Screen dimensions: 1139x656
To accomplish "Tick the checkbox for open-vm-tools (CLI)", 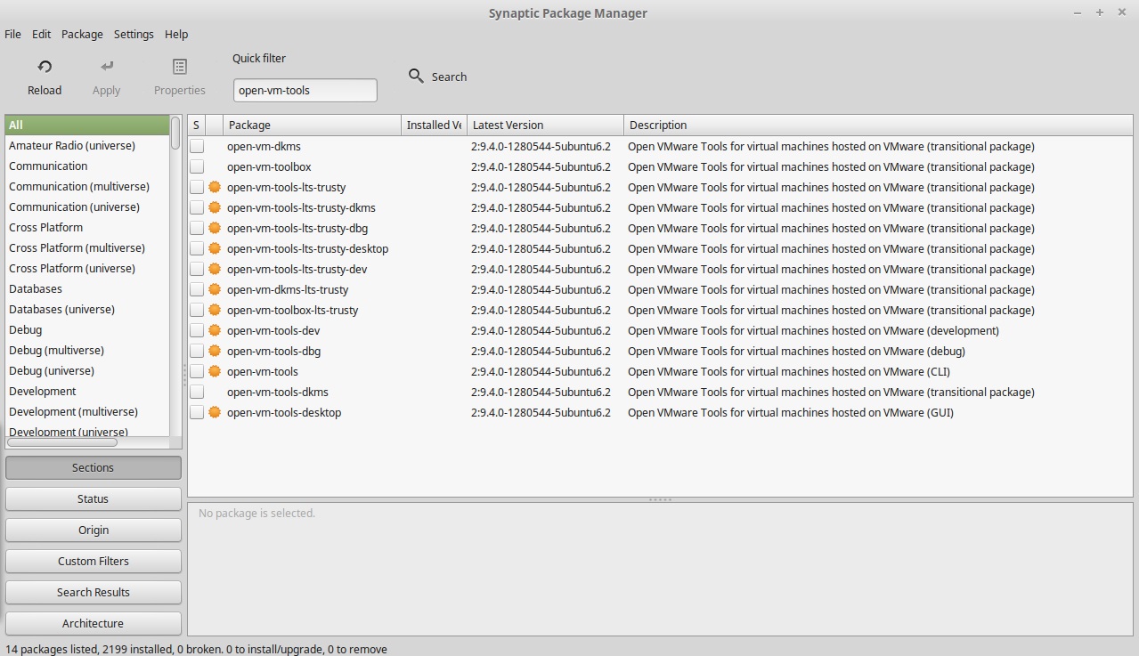I will coord(197,371).
